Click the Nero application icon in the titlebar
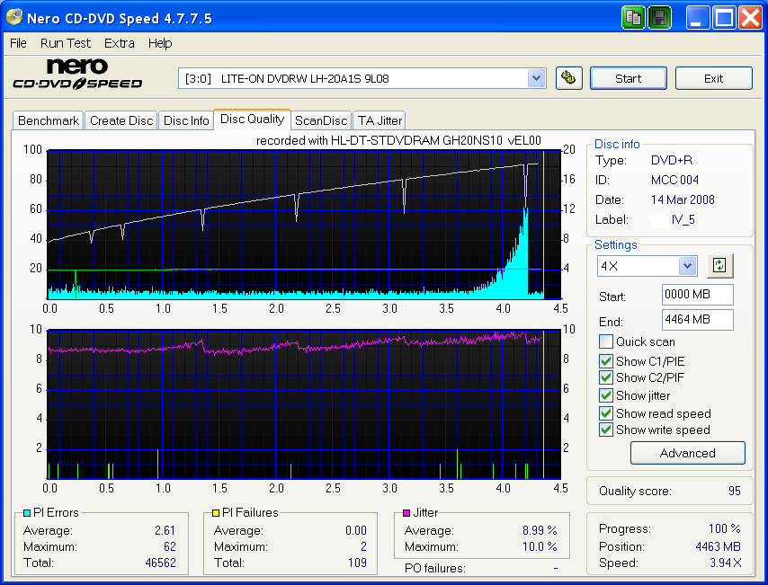Screen dimensions: 768x585 pos(13,17)
